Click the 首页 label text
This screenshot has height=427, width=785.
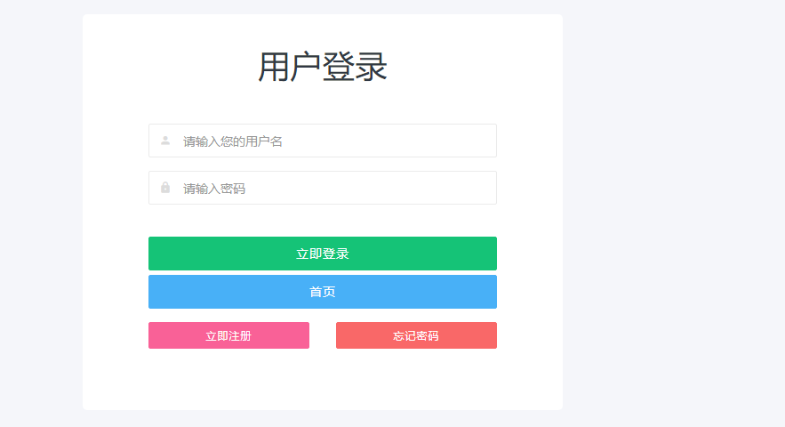tap(323, 292)
